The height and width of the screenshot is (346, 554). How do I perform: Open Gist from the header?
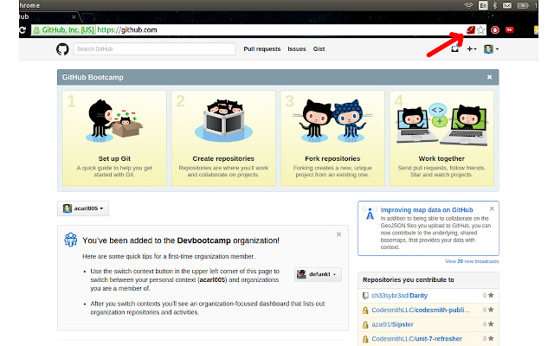tap(319, 49)
